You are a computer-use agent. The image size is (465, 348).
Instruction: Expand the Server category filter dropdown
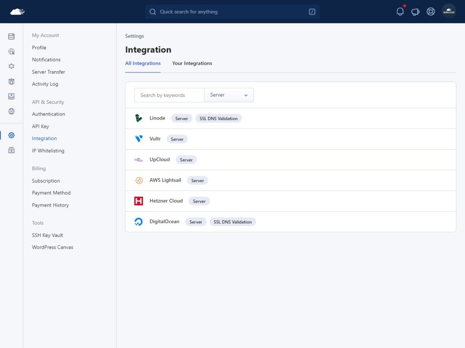[229, 95]
